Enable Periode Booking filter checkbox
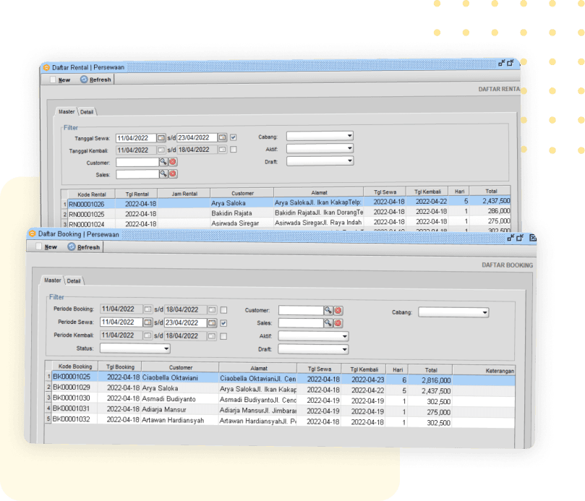The height and width of the screenshot is (501, 585). click(x=223, y=310)
